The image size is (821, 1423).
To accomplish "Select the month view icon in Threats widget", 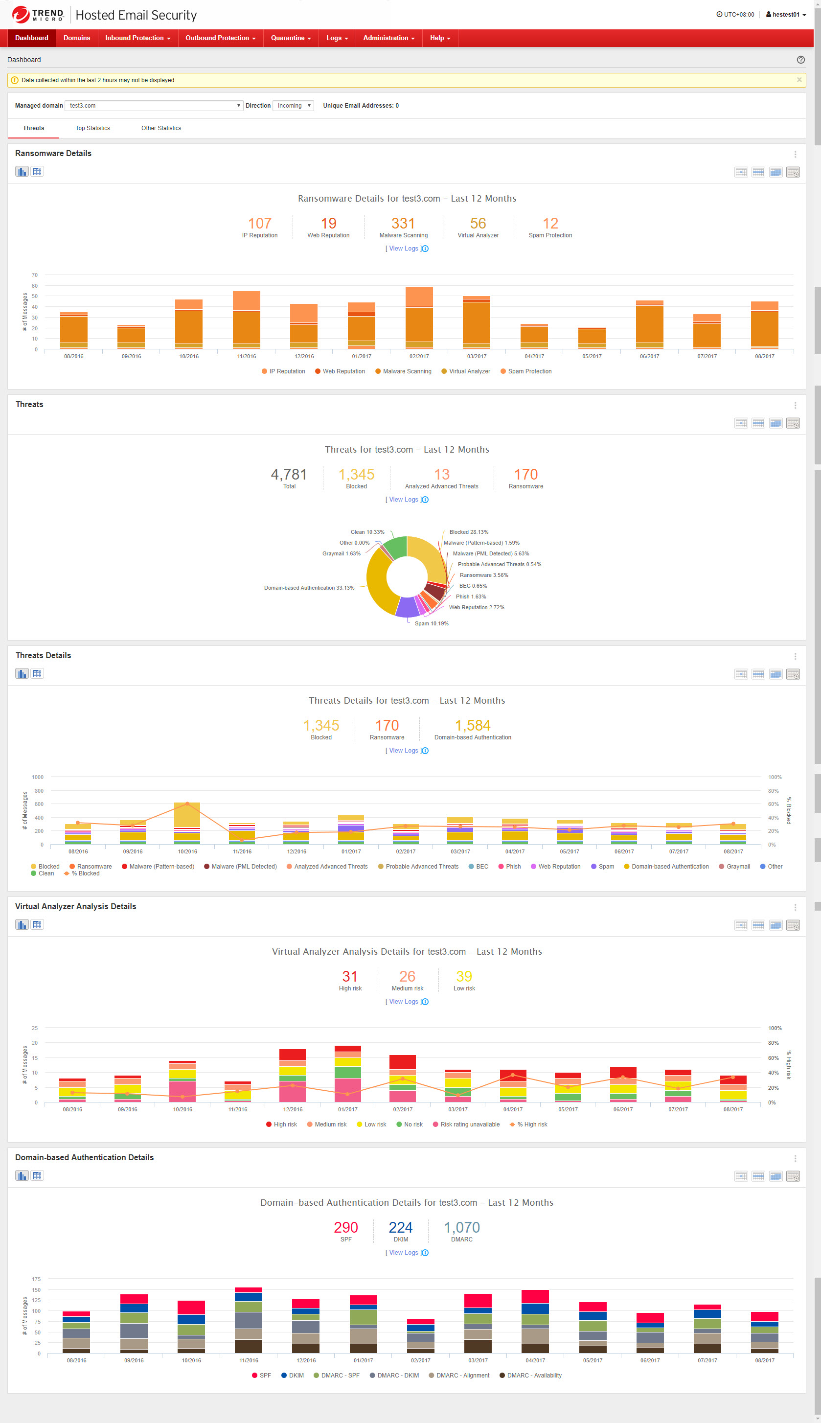I will [776, 423].
